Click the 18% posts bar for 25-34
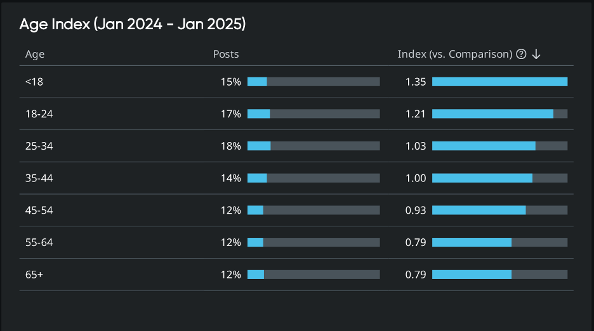This screenshot has width=594, height=331. [x=313, y=146]
